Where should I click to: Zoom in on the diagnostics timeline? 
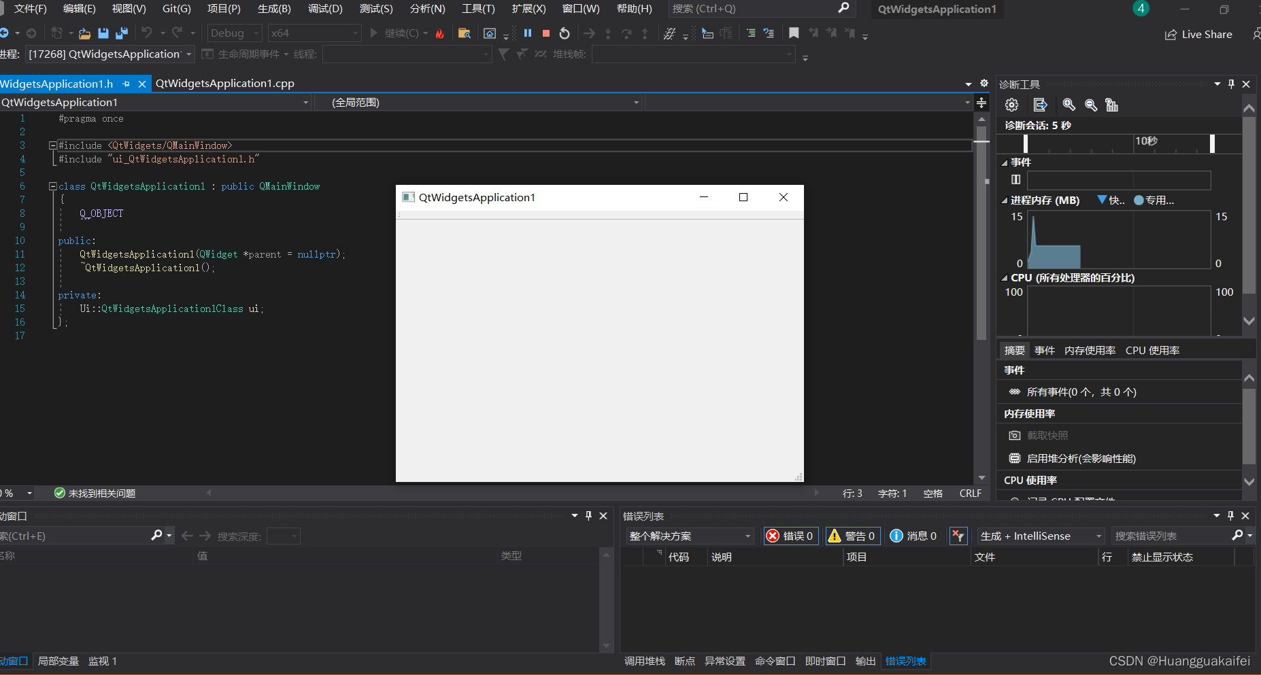point(1069,105)
